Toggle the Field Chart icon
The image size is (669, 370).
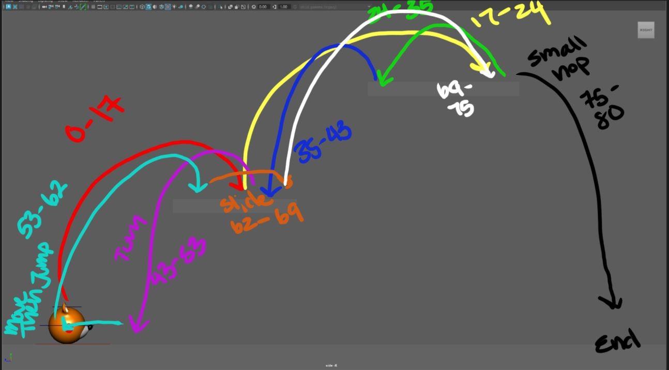[119, 7]
